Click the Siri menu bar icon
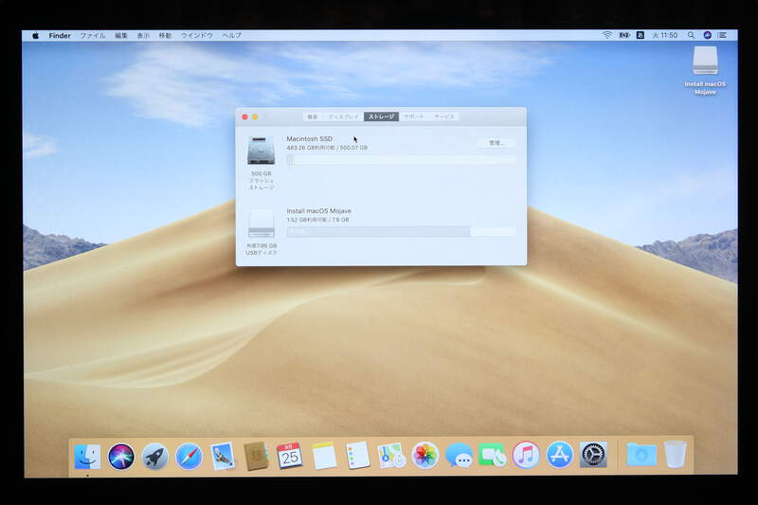This screenshot has height=505, width=758. pyautogui.click(x=707, y=35)
